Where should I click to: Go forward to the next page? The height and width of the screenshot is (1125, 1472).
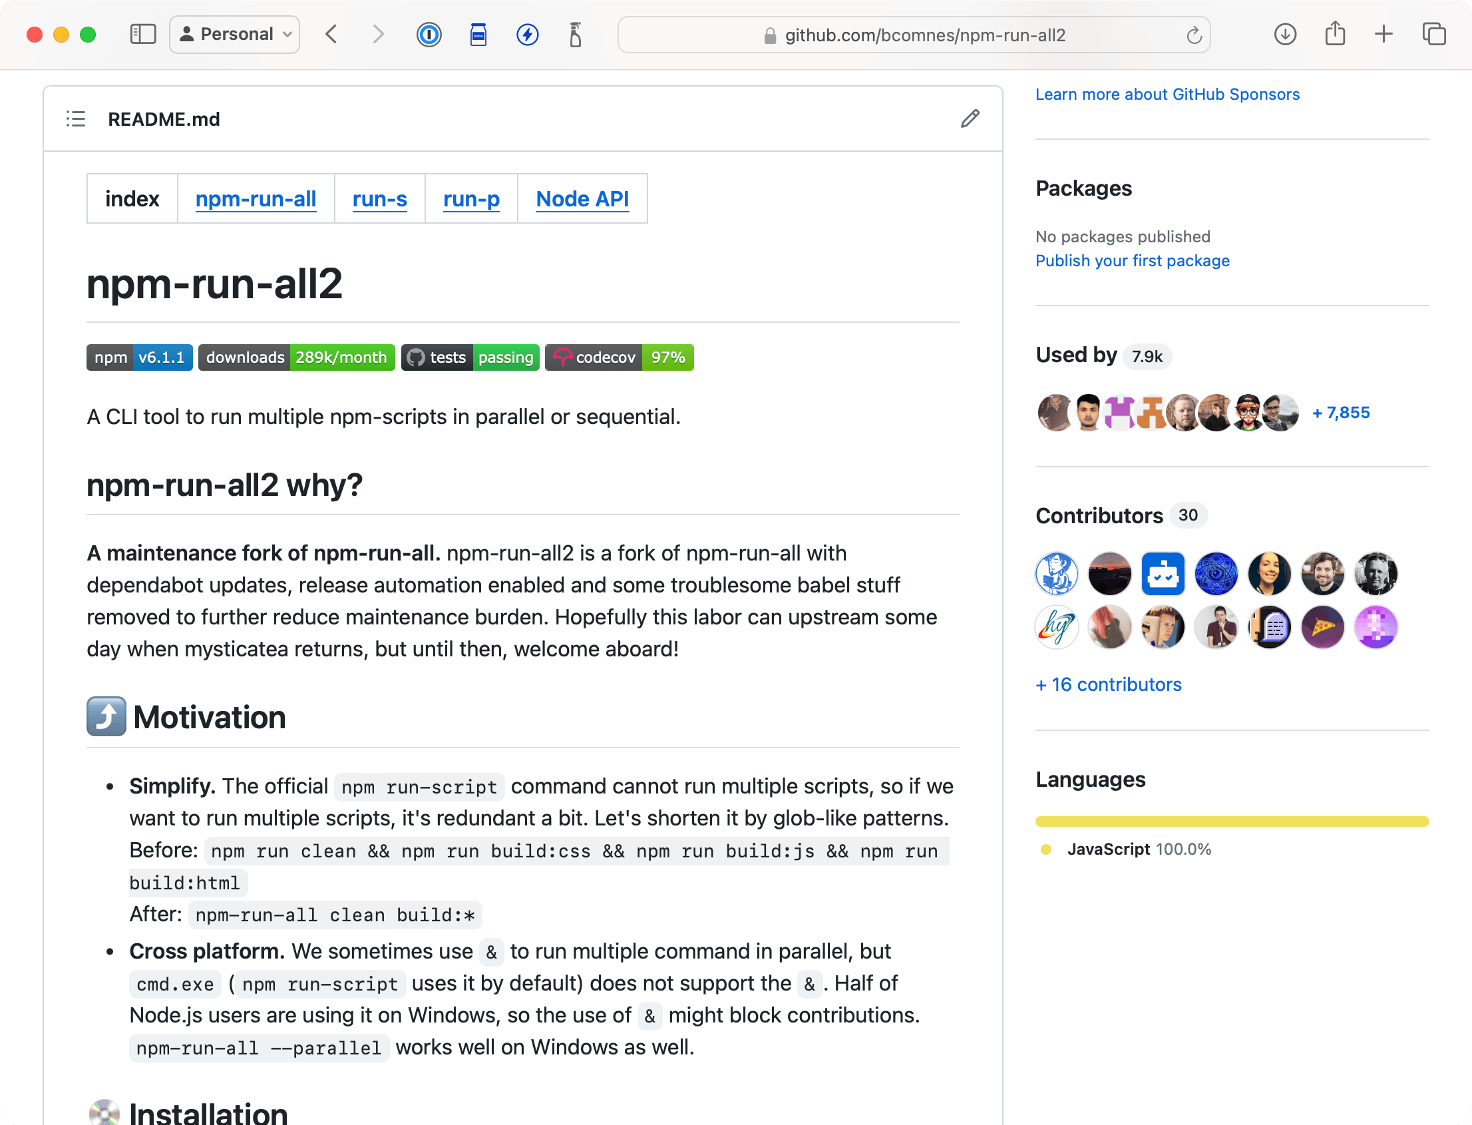378,34
